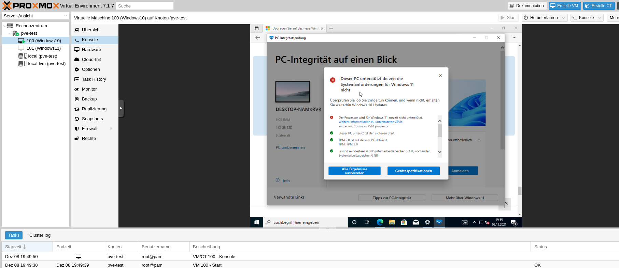Click the Erstelle CT button
The image size is (619, 268).
click(599, 6)
